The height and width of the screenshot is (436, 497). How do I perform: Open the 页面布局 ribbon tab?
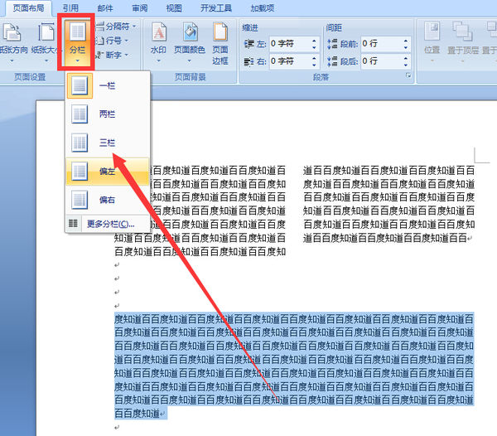[28, 8]
